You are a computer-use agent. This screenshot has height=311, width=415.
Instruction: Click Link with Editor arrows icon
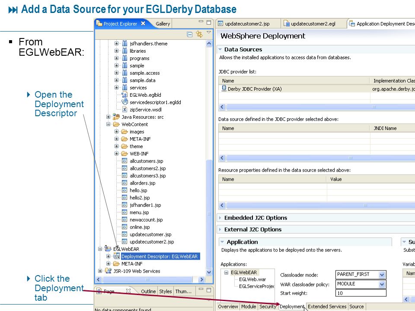[x=199, y=34]
